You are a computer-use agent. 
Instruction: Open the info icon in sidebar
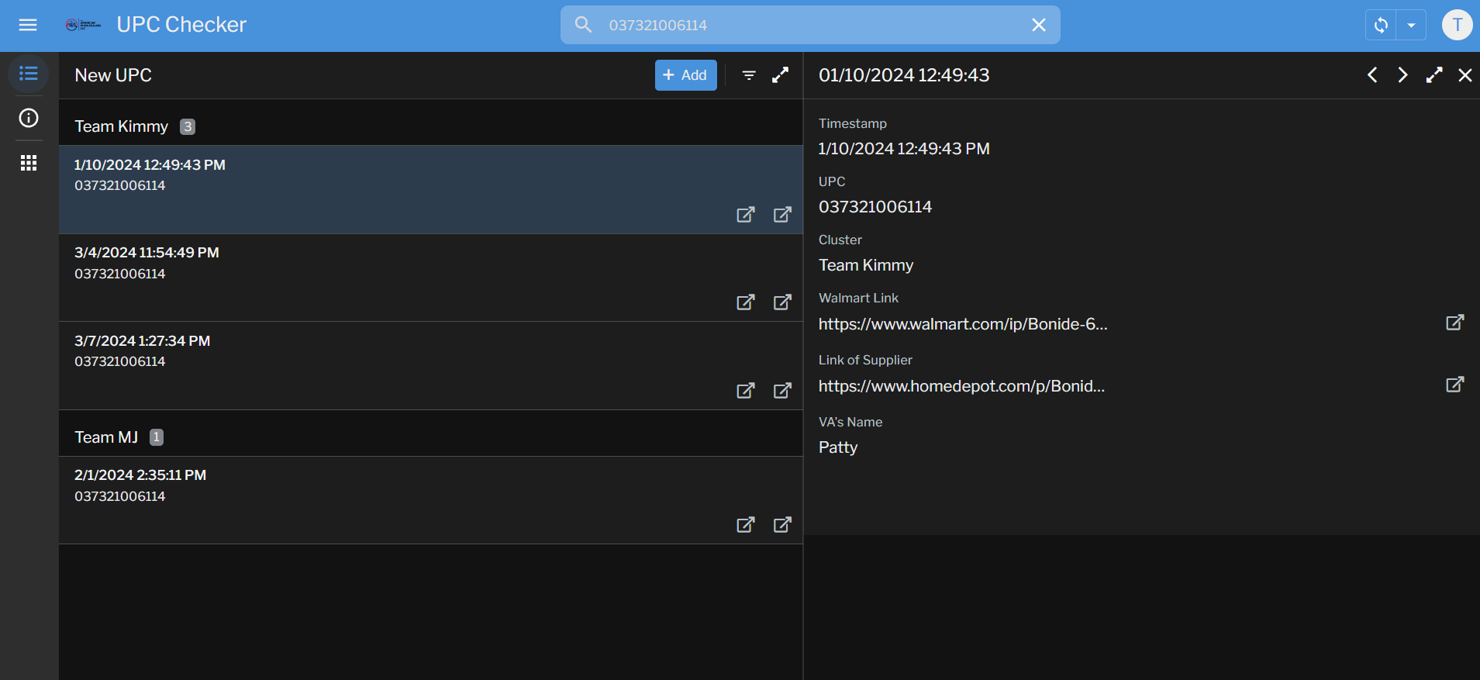29,118
